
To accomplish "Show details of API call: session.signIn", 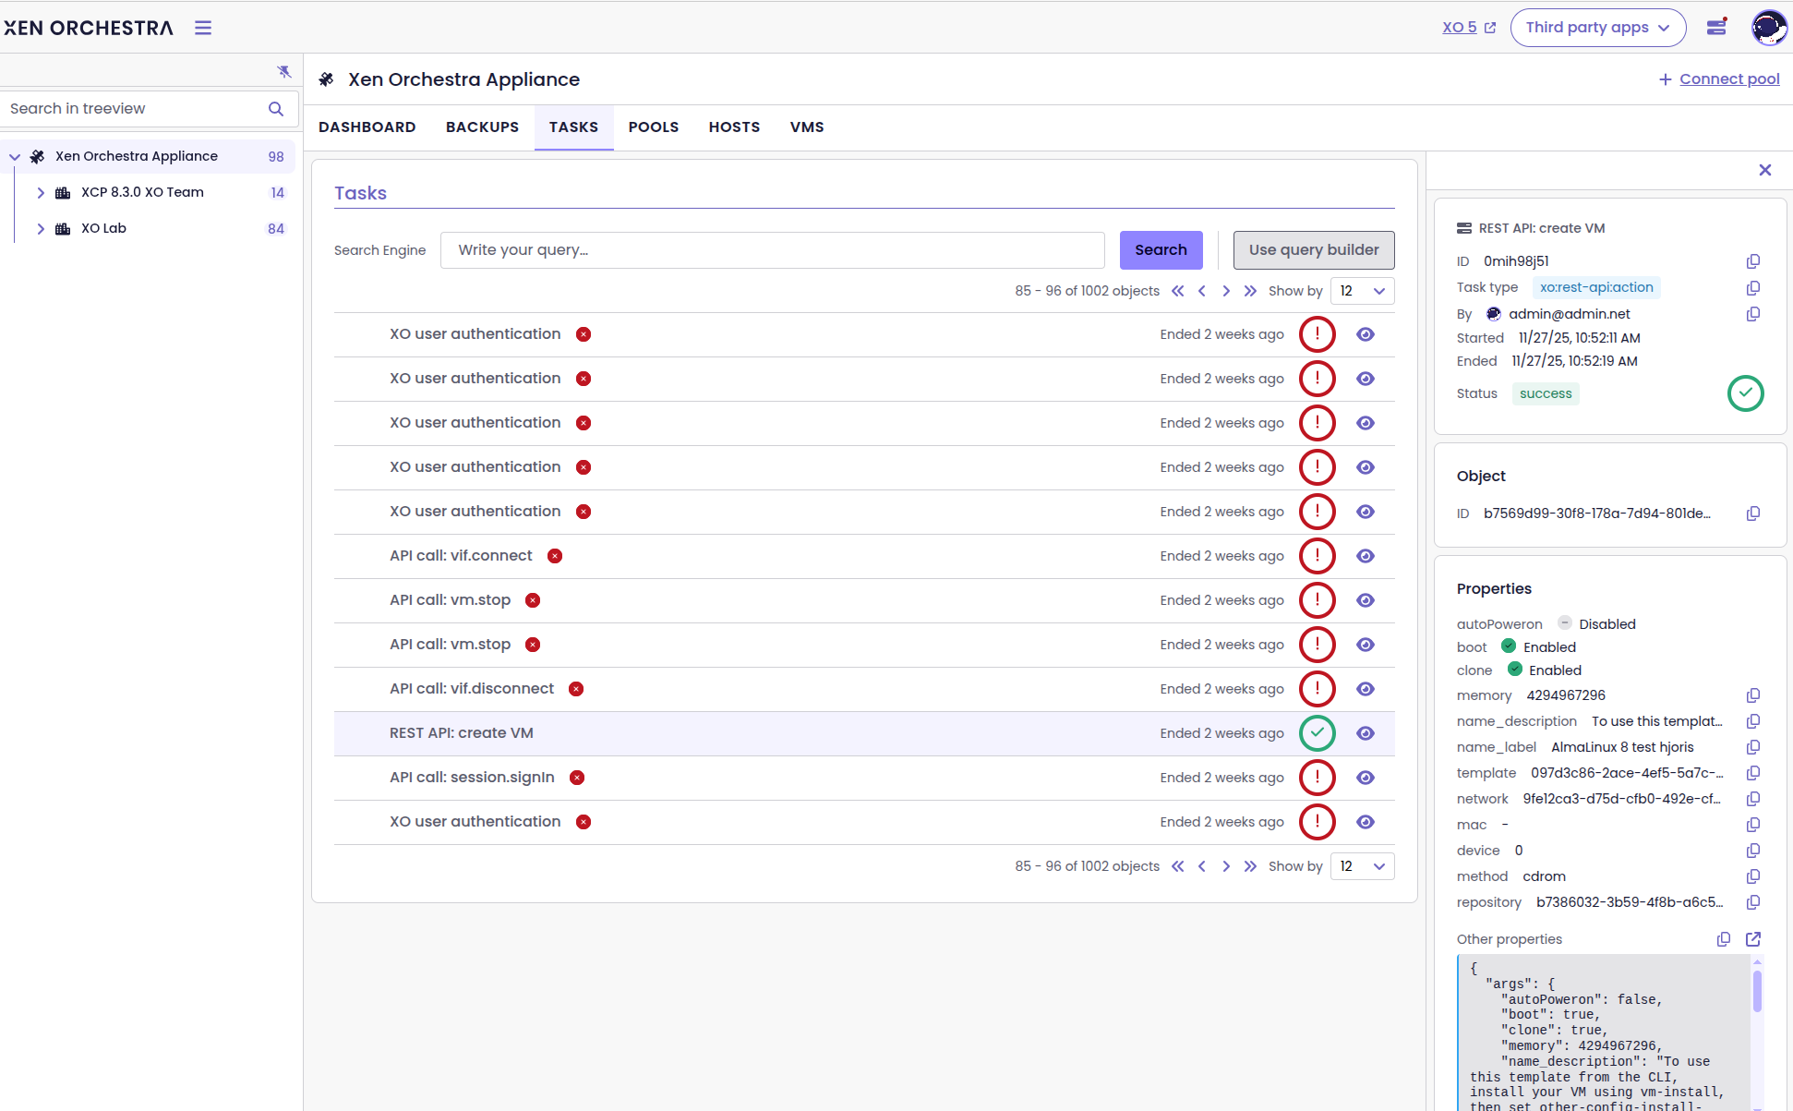I will 1366,778.
